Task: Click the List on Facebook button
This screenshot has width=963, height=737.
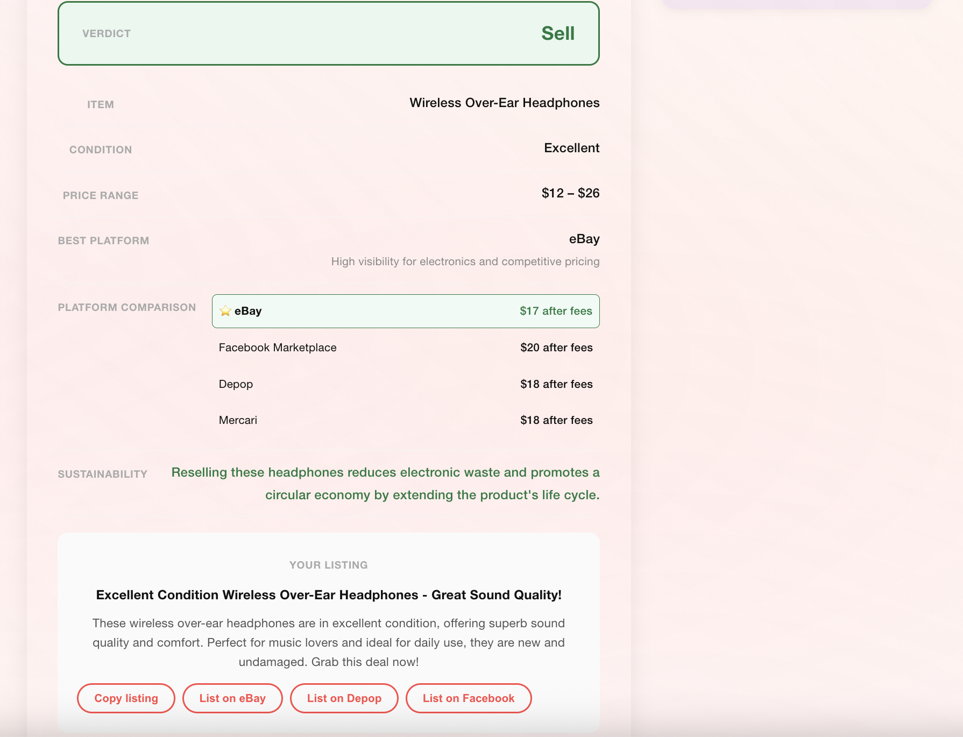Action: (469, 698)
